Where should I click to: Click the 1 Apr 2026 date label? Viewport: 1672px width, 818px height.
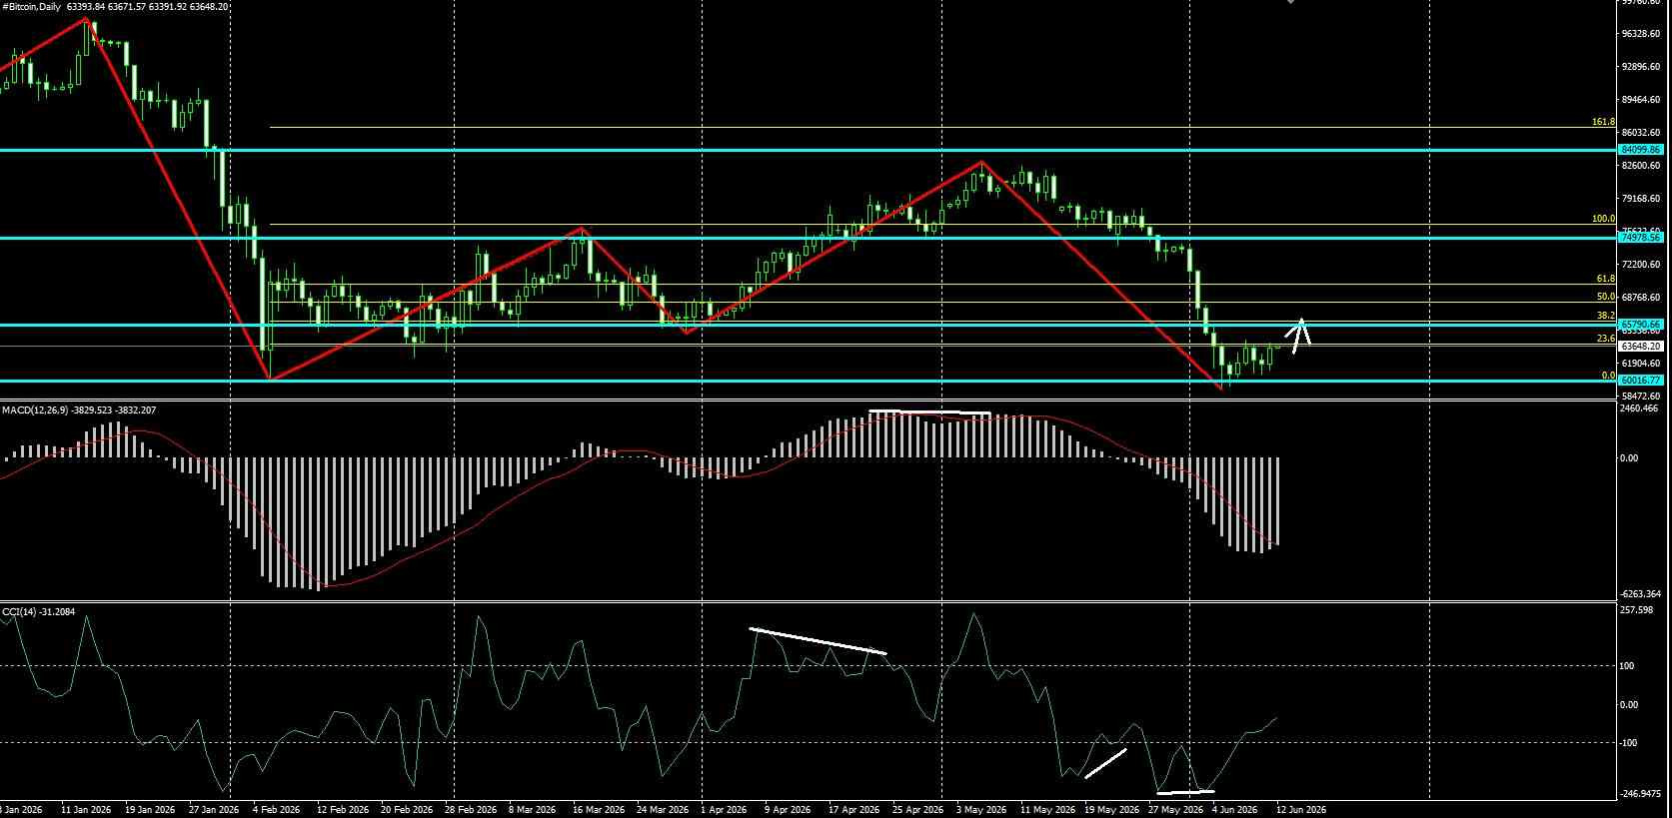(x=724, y=810)
